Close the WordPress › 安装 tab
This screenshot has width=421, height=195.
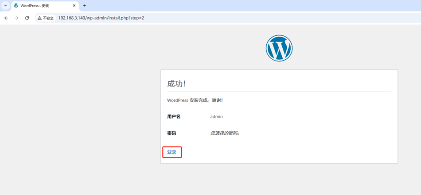tap(74, 5)
